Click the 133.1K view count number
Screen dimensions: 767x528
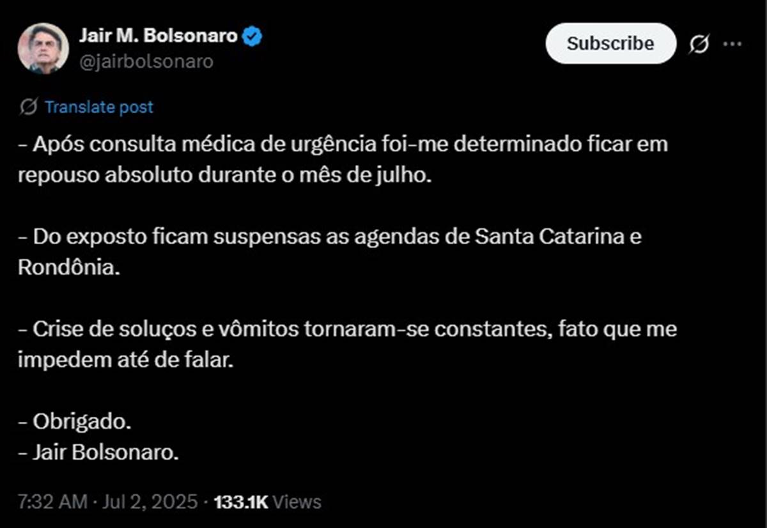pyautogui.click(x=241, y=502)
